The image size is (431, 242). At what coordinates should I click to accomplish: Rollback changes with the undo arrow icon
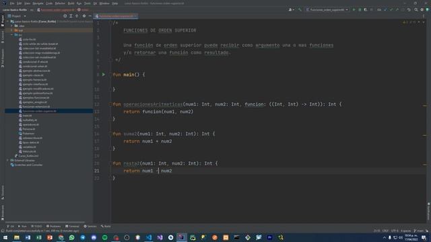click(x=409, y=9)
